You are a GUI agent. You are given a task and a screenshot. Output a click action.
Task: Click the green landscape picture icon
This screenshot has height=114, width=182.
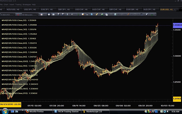point(102,14)
